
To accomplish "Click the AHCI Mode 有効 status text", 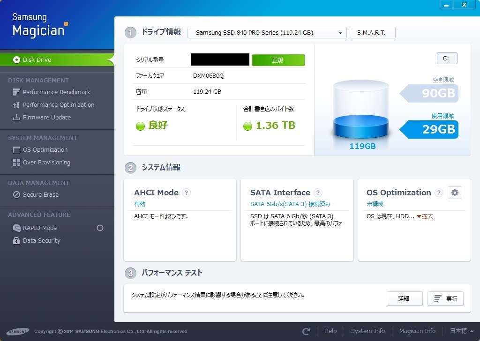I will click(x=140, y=204).
